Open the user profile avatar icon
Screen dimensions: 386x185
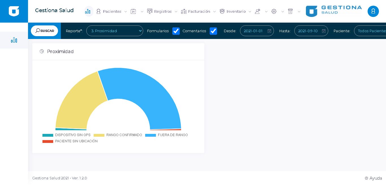tap(373, 11)
